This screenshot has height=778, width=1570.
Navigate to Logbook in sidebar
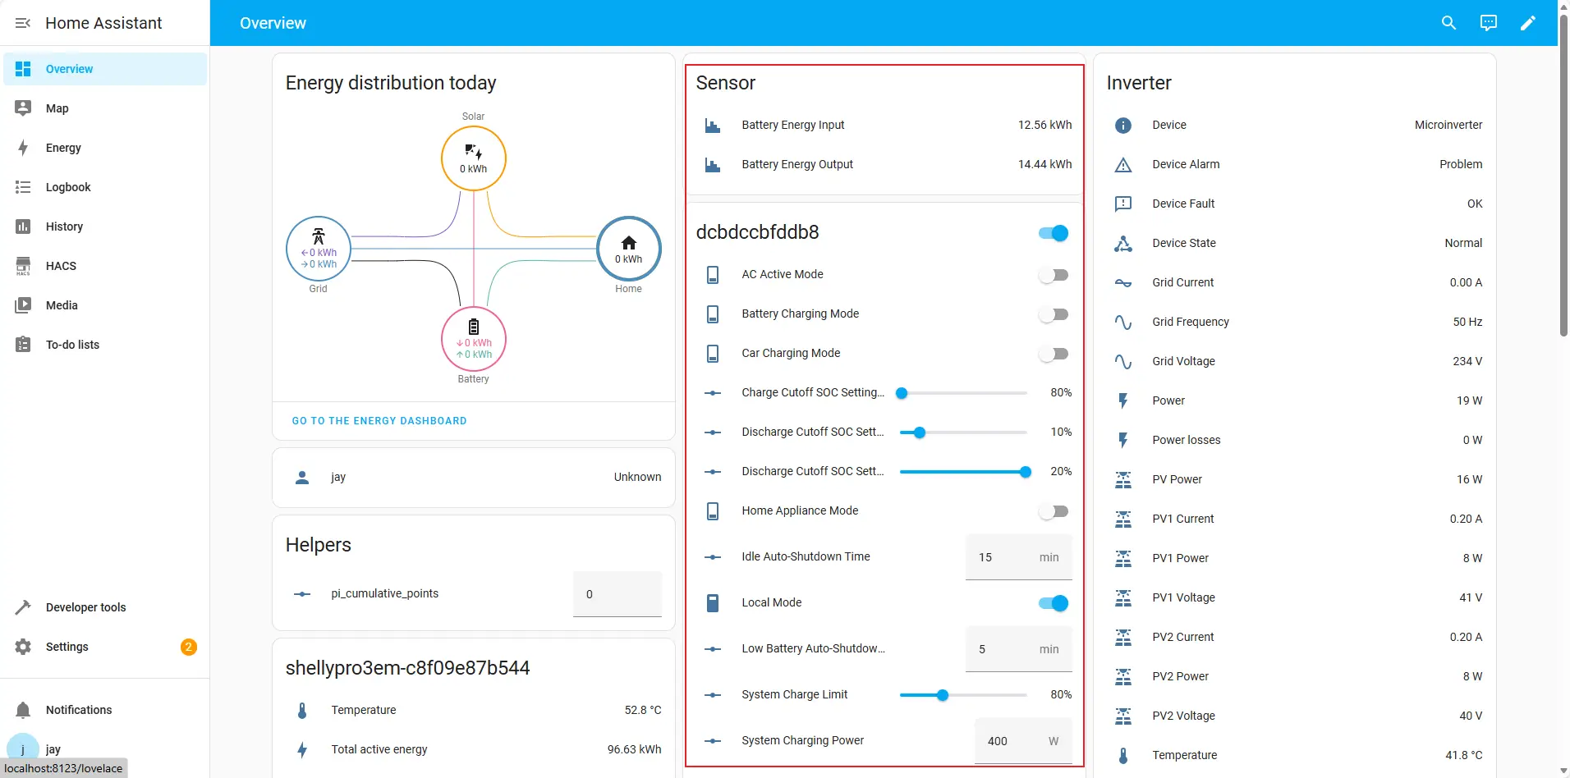click(68, 187)
